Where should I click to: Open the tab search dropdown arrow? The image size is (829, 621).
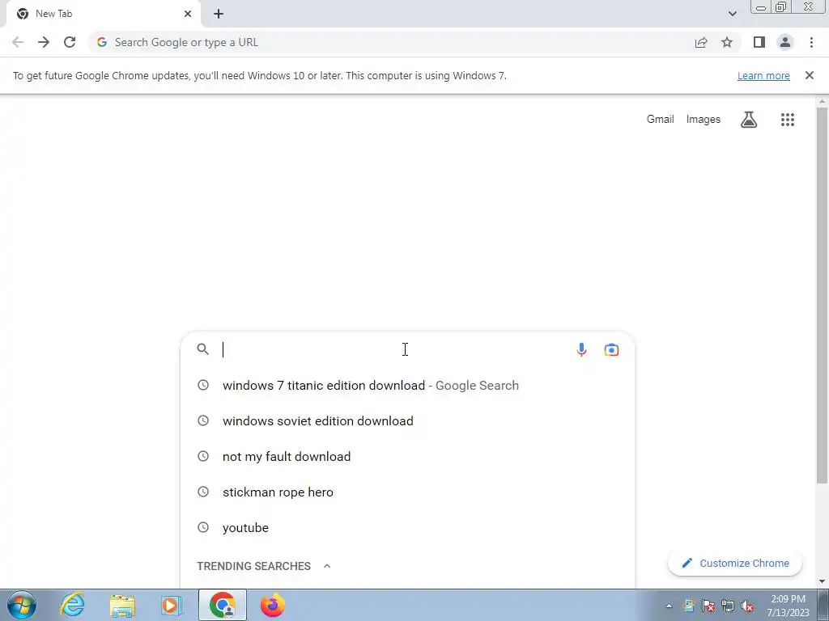pos(732,14)
